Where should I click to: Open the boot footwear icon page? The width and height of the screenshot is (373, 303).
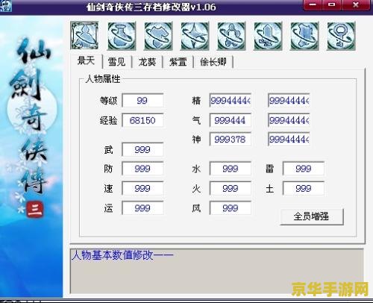click(x=268, y=36)
